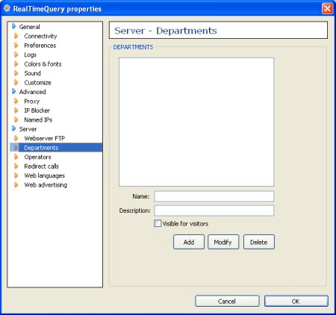Click into the department Name field
Screen dimensions: 336x315
(x=214, y=196)
